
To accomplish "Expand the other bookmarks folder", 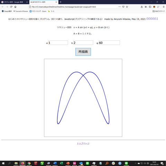I will [x=158, y=11].
